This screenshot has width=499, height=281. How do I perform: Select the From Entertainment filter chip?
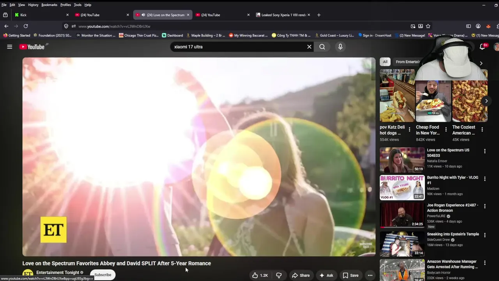(407, 62)
